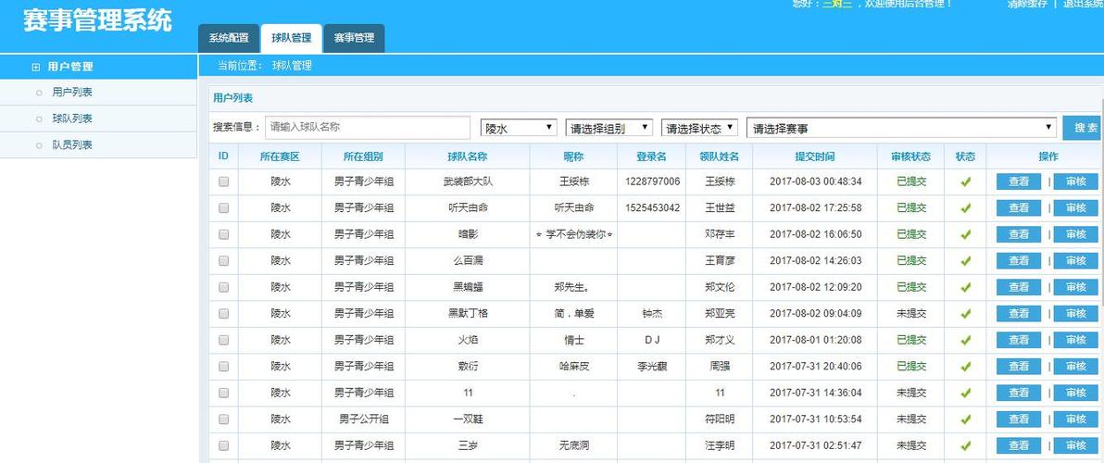Click 审核 button for team 么百屌
Image resolution: width=1104 pixels, height=463 pixels.
pyautogui.click(x=1075, y=261)
